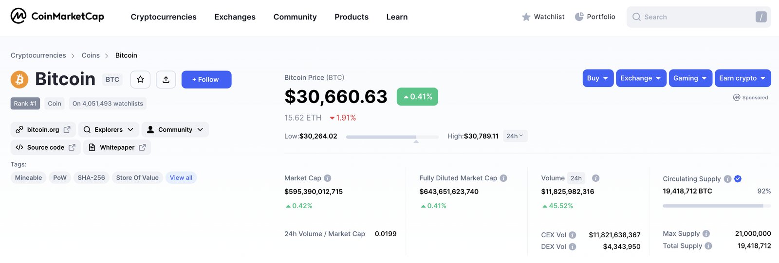Open the Portfolio pie chart icon

coord(579,17)
